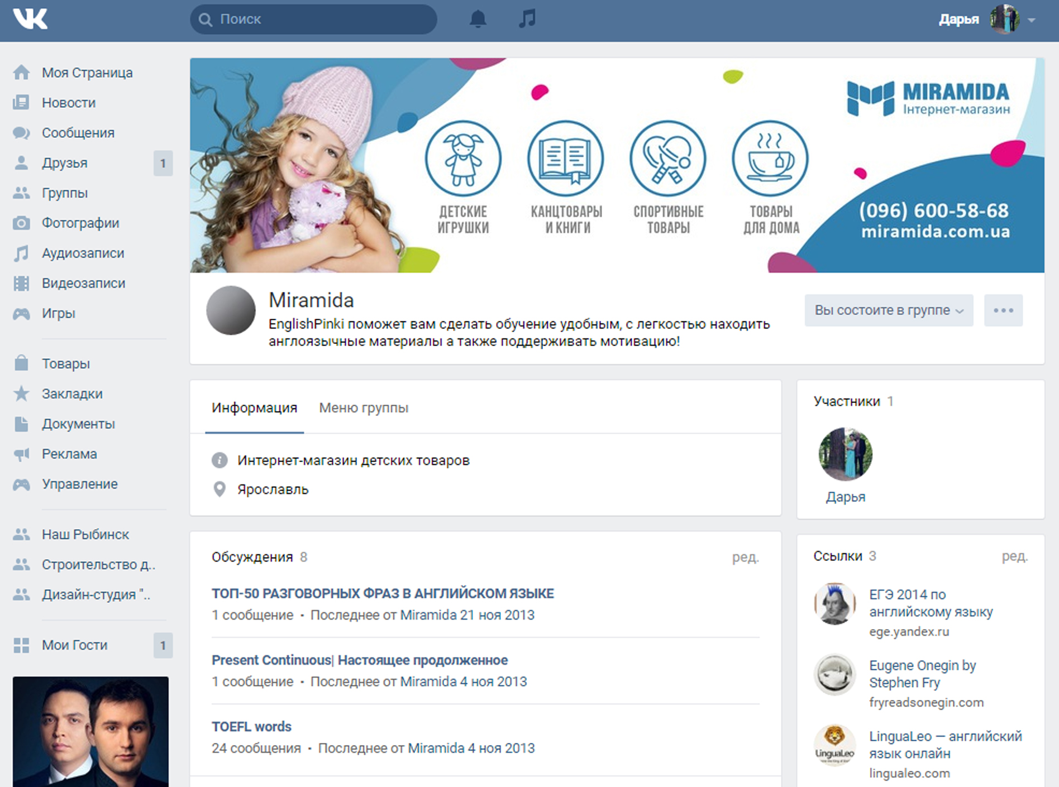The width and height of the screenshot is (1059, 787).
Task: Click the camera icon beside Фотографии
Action: [21, 223]
